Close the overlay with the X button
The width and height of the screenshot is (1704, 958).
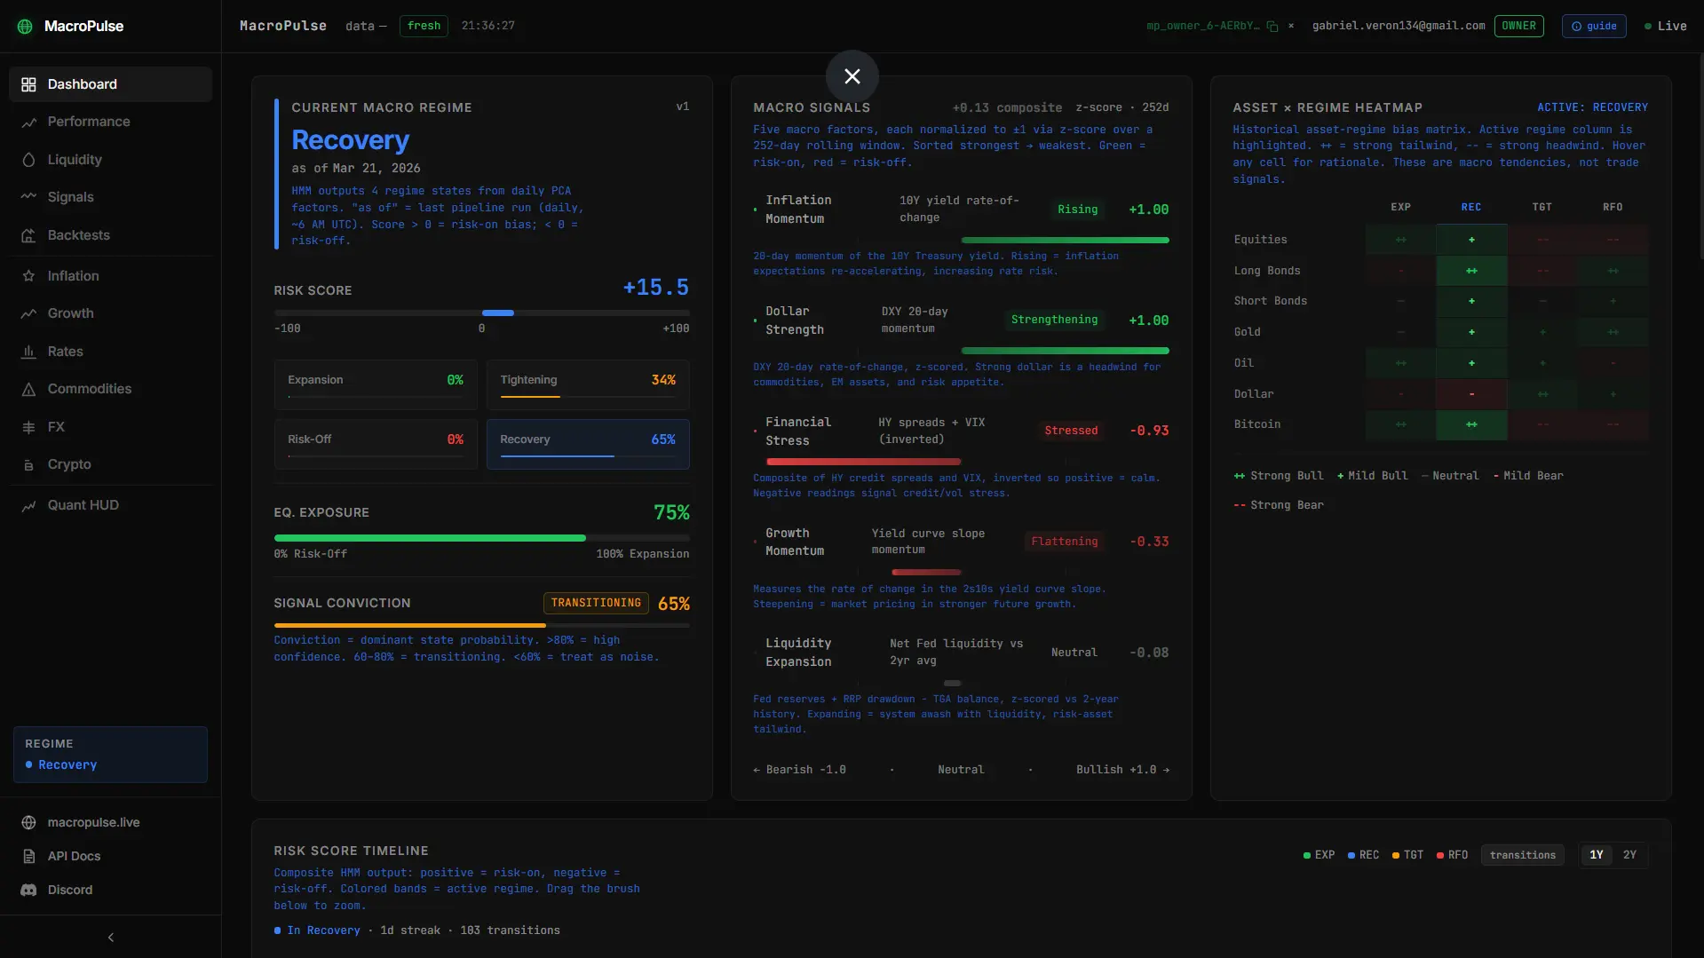pyautogui.click(x=852, y=76)
